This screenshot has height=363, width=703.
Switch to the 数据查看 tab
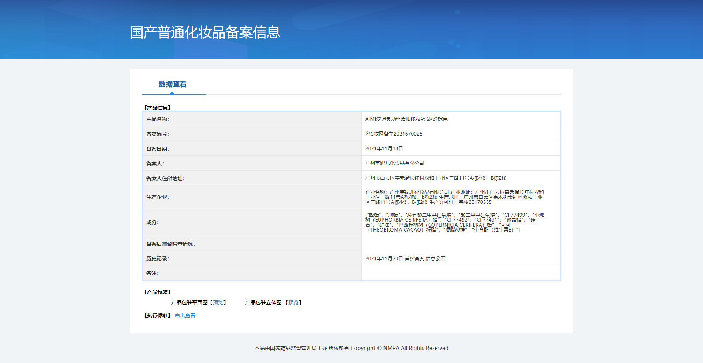pyautogui.click(x=173, y=84)
